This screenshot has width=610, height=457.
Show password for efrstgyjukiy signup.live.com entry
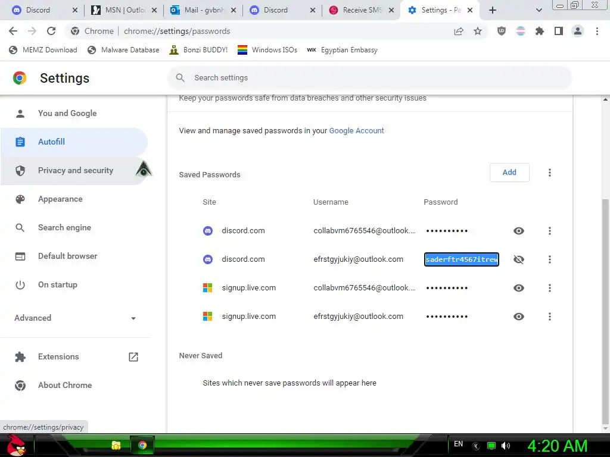coord(519,317)
